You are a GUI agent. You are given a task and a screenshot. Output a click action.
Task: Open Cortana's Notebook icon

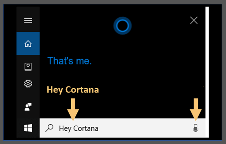pyautogui.click(x=28, y=66)
